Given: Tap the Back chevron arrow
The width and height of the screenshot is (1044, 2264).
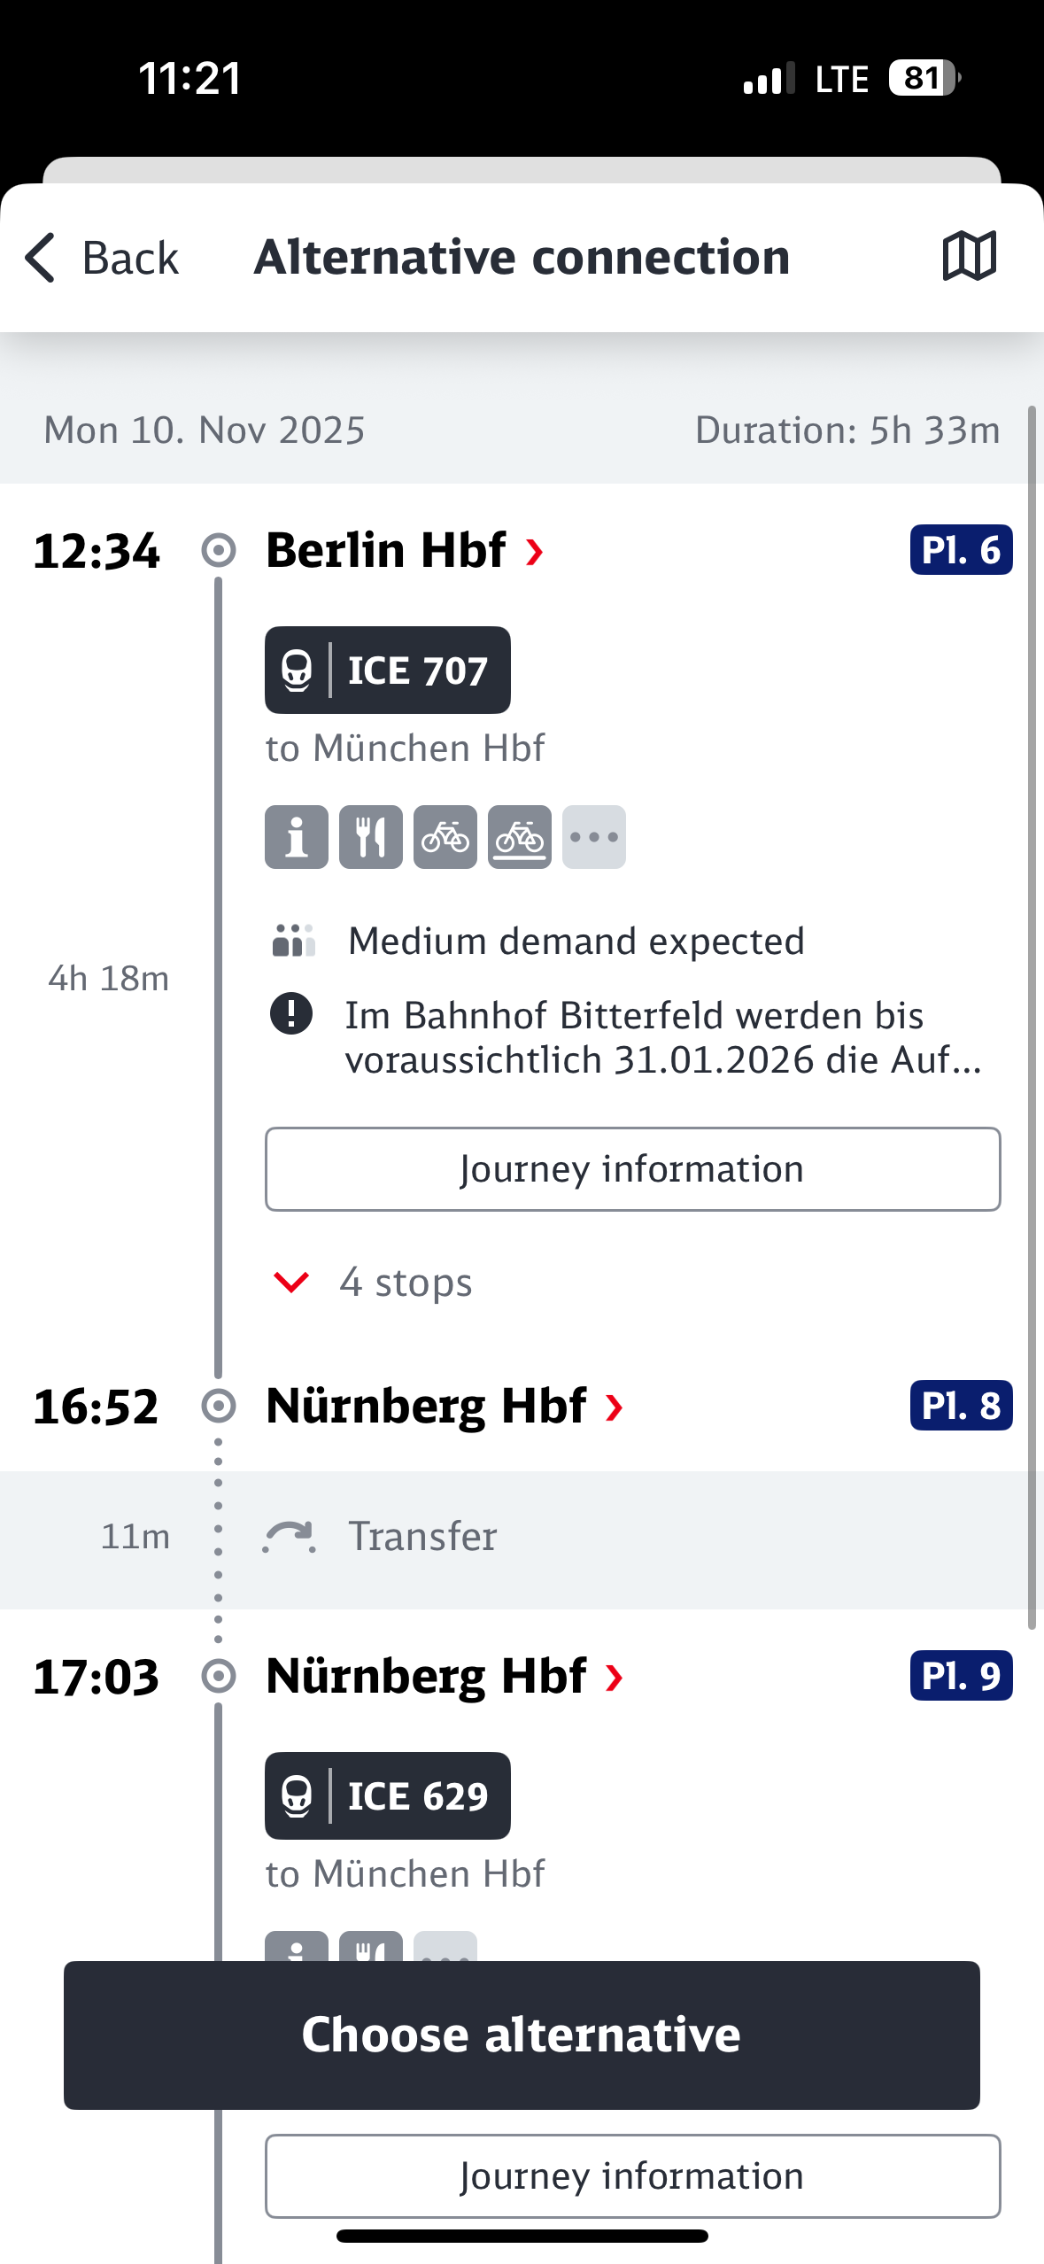Looking at the screenshot, I should click(x=41, y=258).
